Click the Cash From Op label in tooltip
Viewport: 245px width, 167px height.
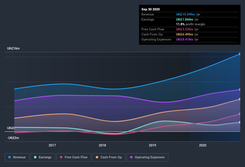click(x=152, y=34)
